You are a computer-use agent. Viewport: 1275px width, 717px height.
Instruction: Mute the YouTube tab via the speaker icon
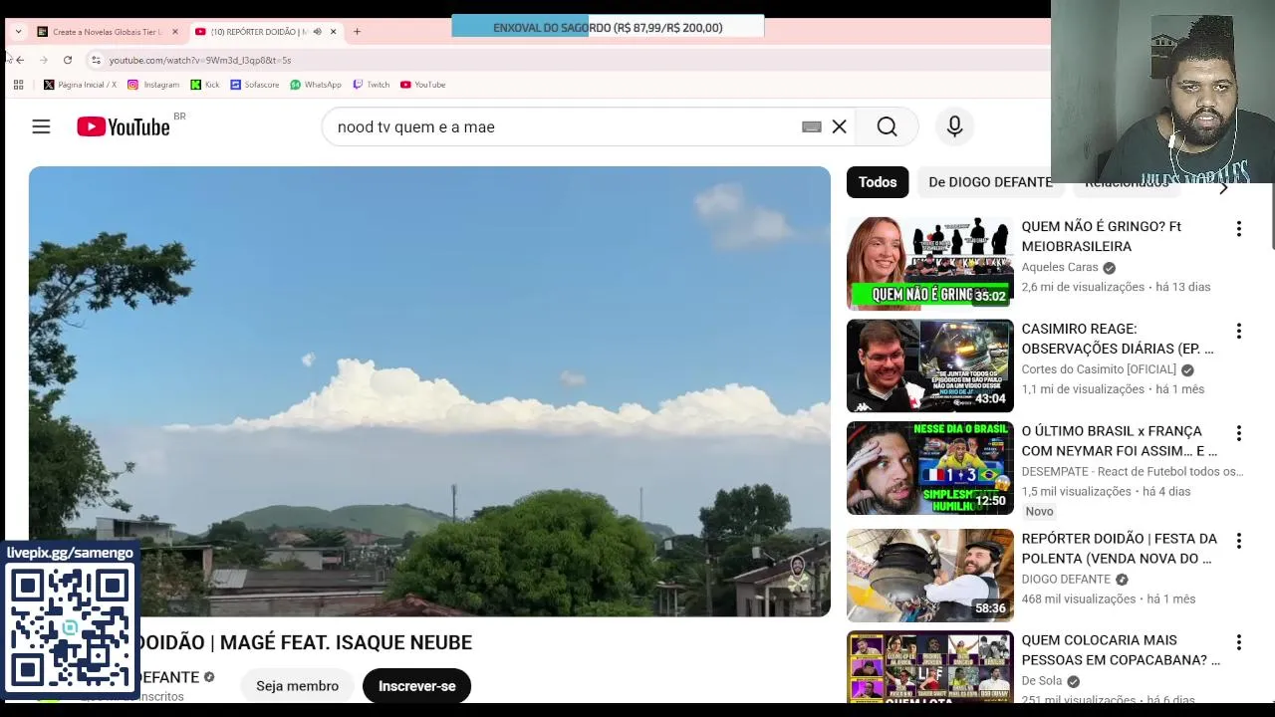pyautogui.click(x=318, y=32)
